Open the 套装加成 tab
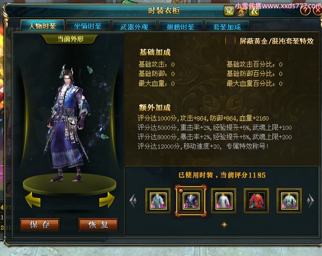The width and height of the screenshot is (322, 256). (227, 27)
